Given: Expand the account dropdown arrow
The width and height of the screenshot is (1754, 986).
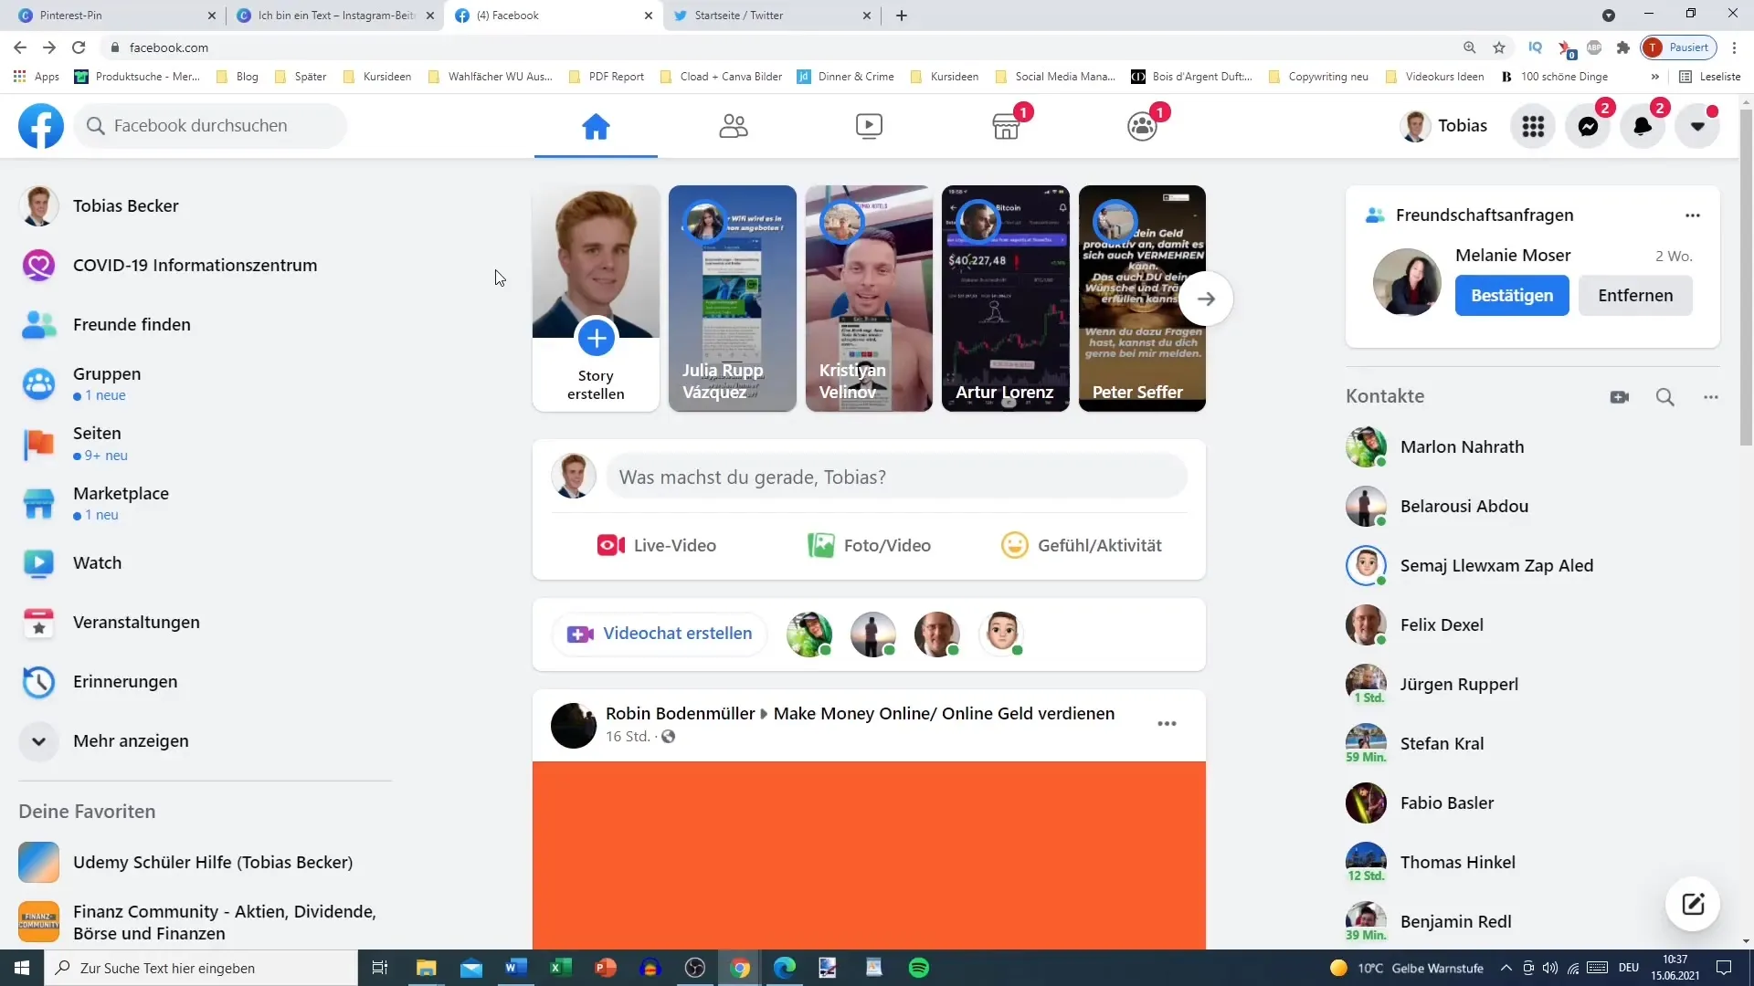Looking at the screenshot, I should [1697, 126].
